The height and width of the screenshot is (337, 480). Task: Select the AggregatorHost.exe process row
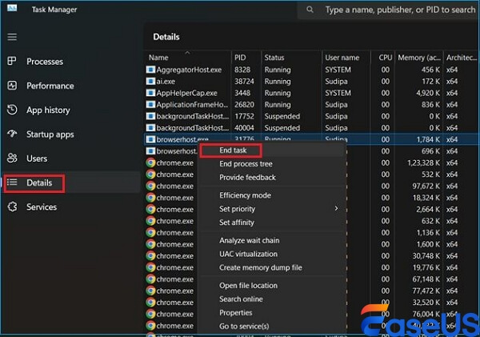(190, 70)
